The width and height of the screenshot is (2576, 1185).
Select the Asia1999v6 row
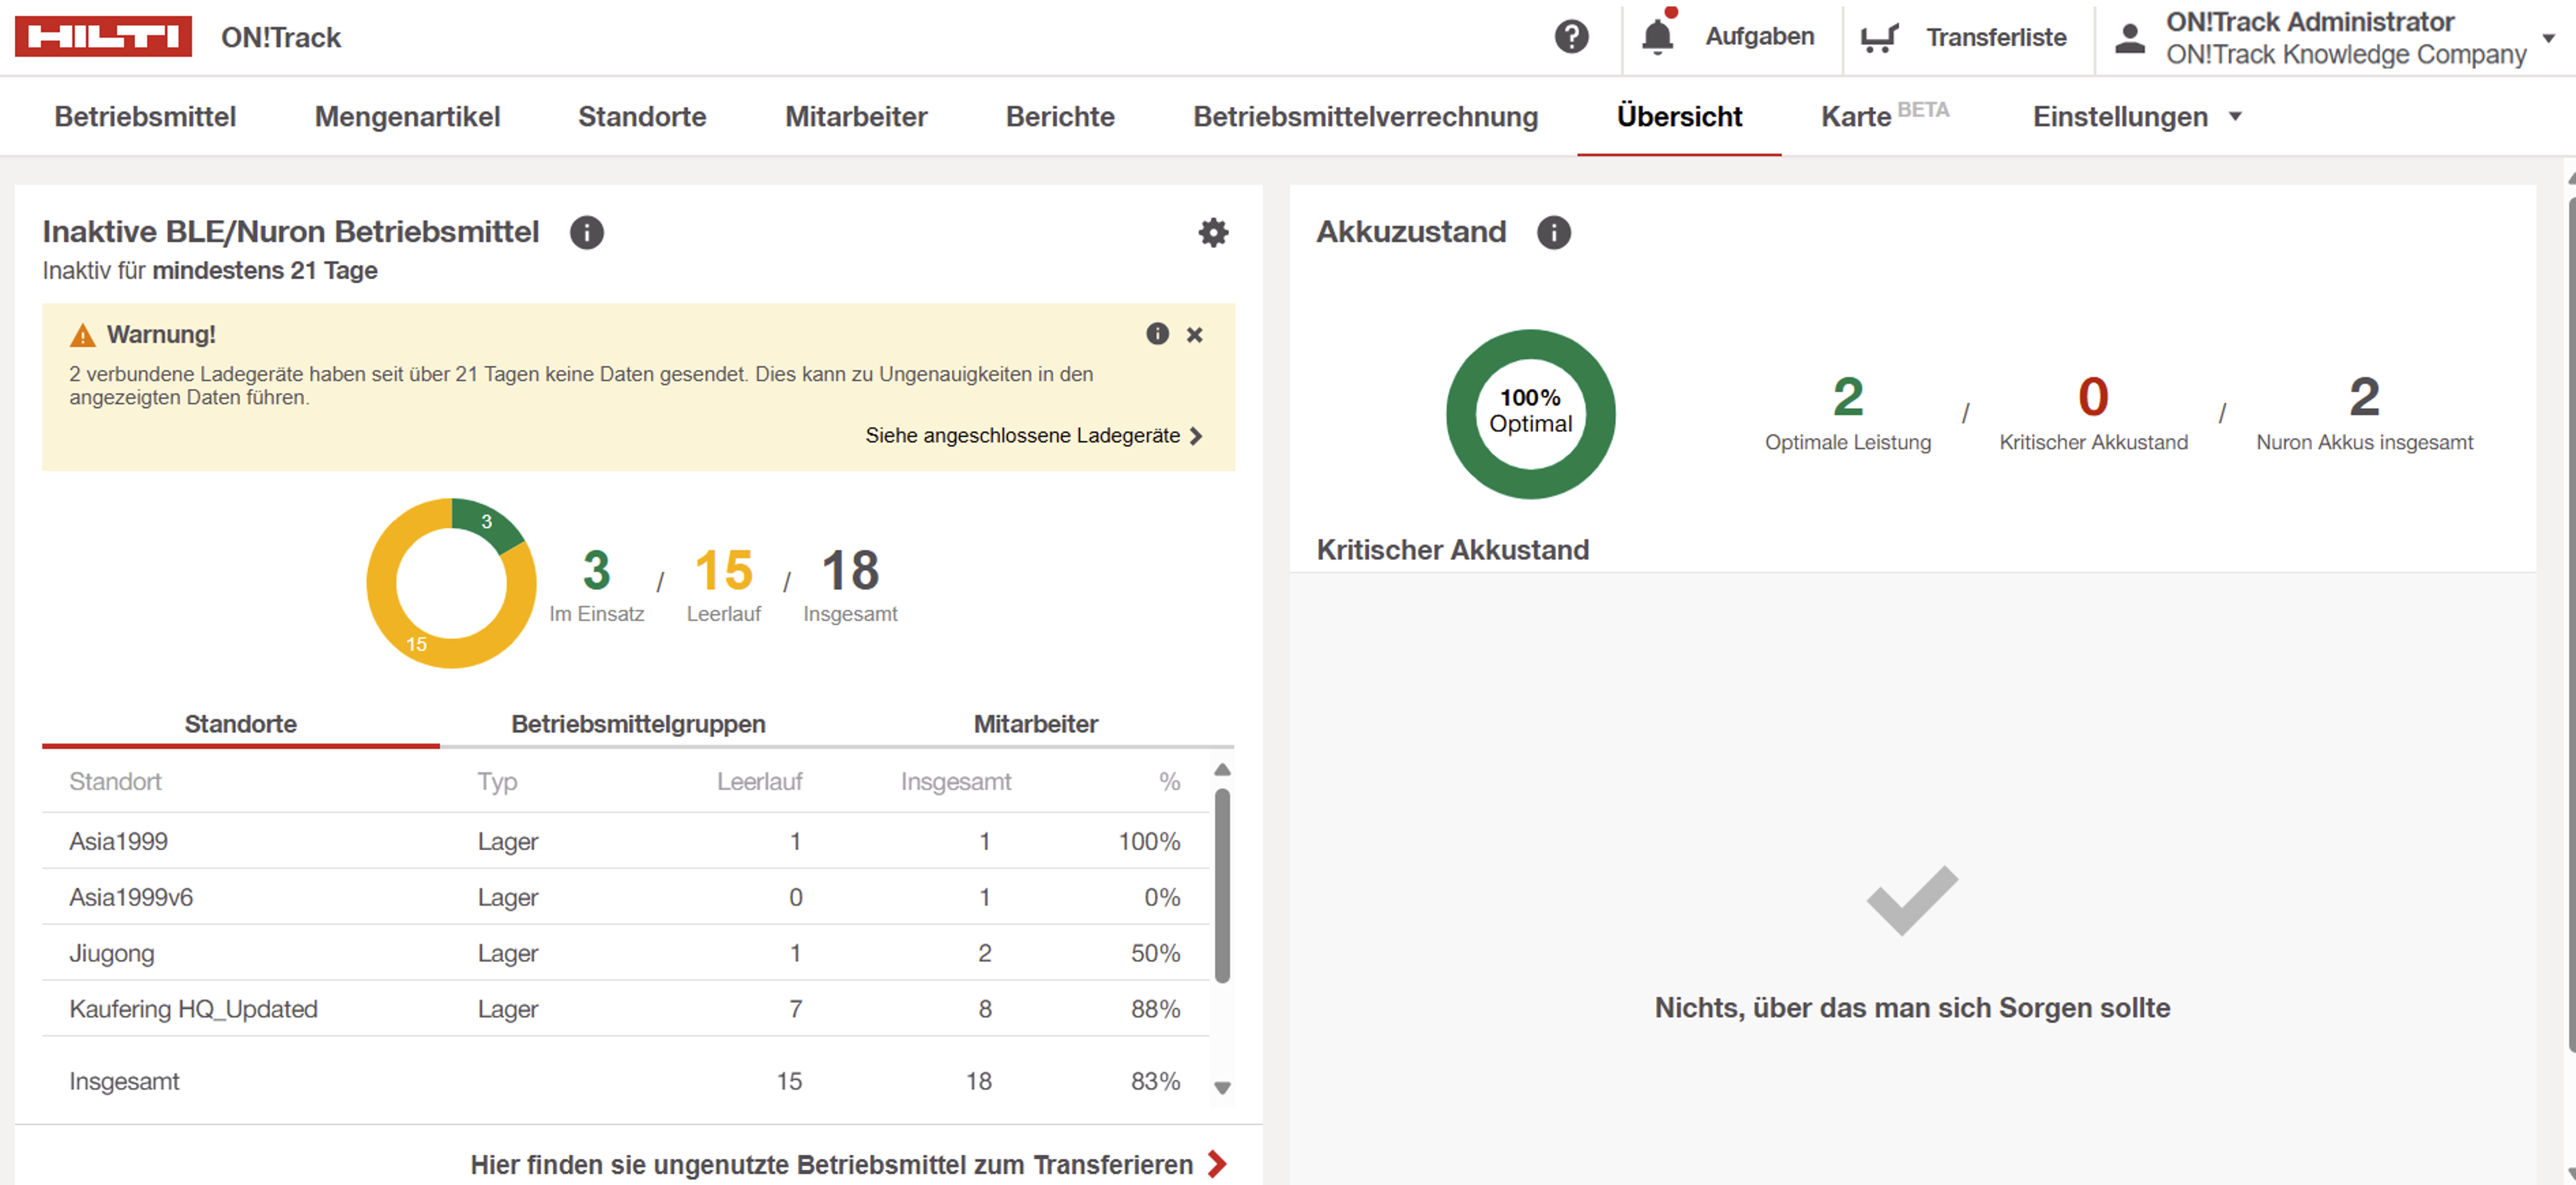pyautogui.click(x=626, y=897)
